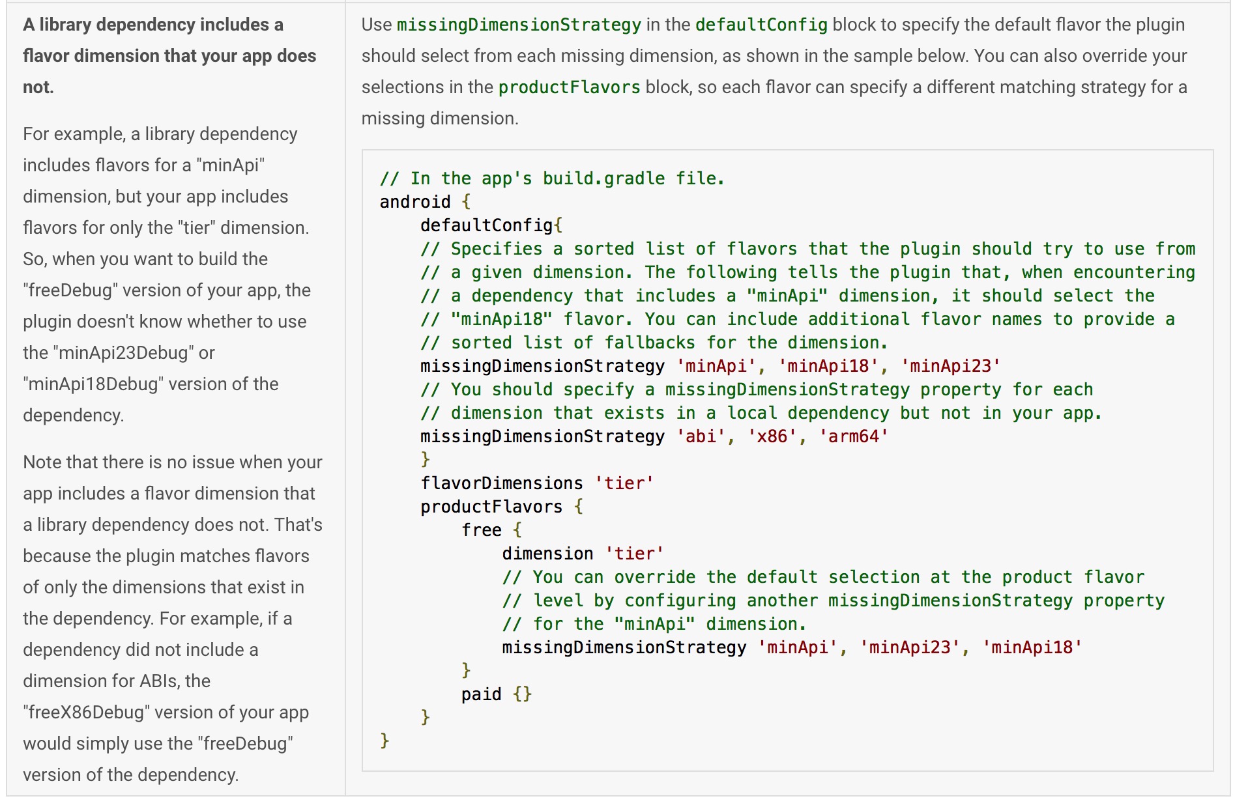1233x805 pixels.
Task: Select the defaultConfig code reference in paragraph
Action: 762,25
